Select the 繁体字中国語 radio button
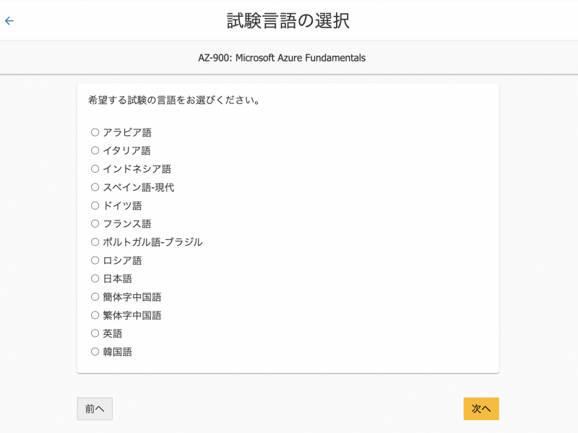578x433 pixels. 95,315
